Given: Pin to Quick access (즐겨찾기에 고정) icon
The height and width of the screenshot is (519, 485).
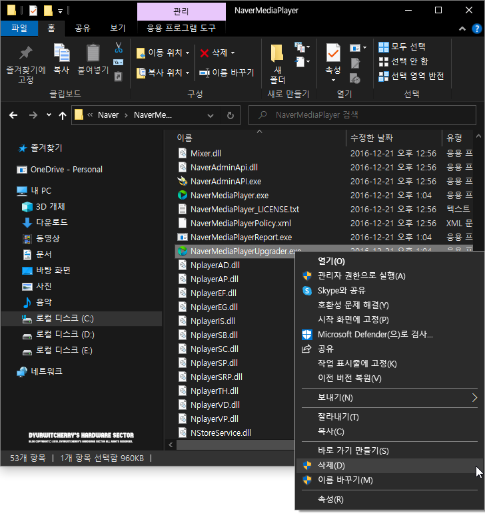Looking at the screenshot, I should tap(25, 53).
